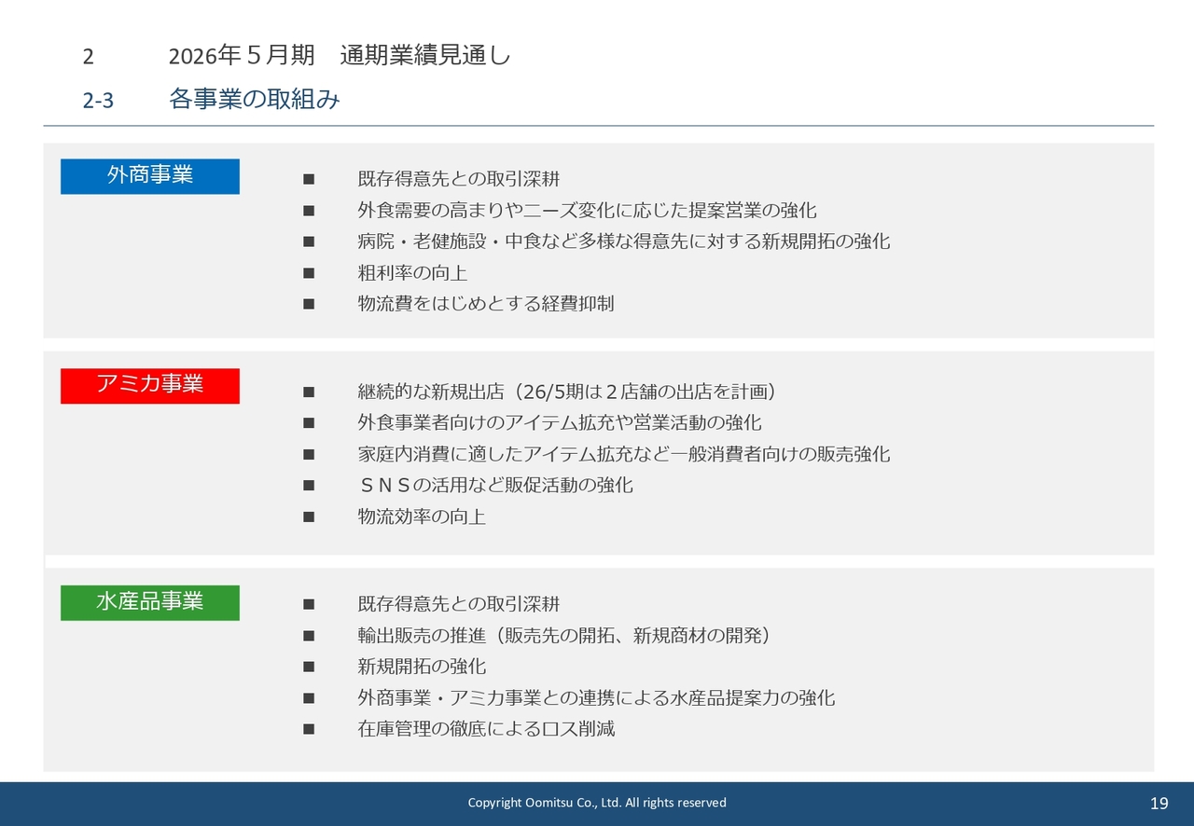Click section number 2-3
The height and width of the screenshot is (826, 1194).
click(x=98, y=101)
